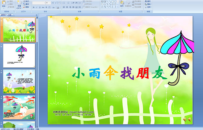The image size is (203, 130).
Task: Open character spacing AV icon
Action: point(50,7)
